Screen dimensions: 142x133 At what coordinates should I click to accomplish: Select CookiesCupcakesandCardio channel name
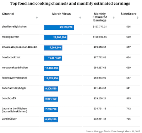point(20,47)
